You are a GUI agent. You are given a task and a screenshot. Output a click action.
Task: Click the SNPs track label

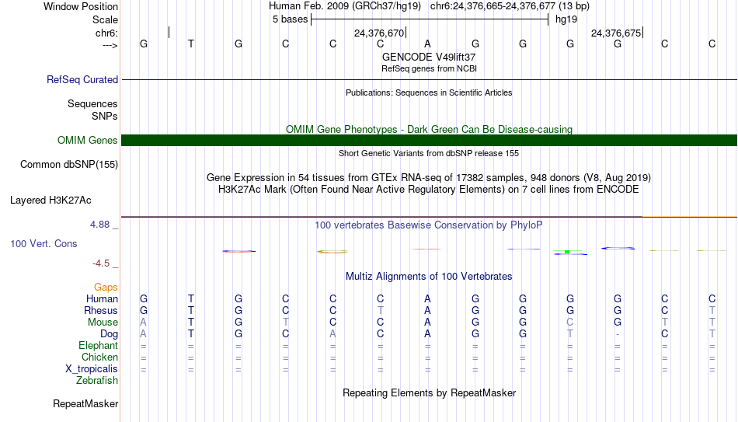click(105, 116)
